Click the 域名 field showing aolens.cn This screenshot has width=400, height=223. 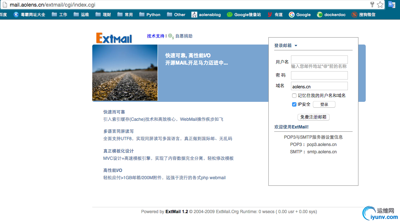(319, 86)
